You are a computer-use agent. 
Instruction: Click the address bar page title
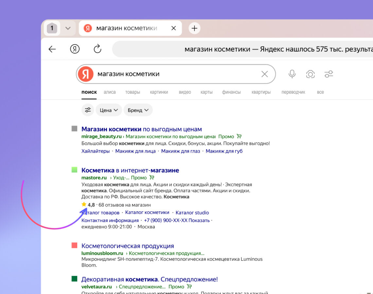pos(278,49)
